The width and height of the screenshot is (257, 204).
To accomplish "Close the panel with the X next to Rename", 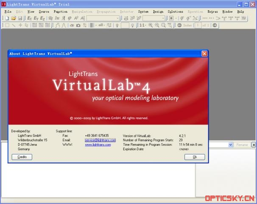I will point(254,144).
